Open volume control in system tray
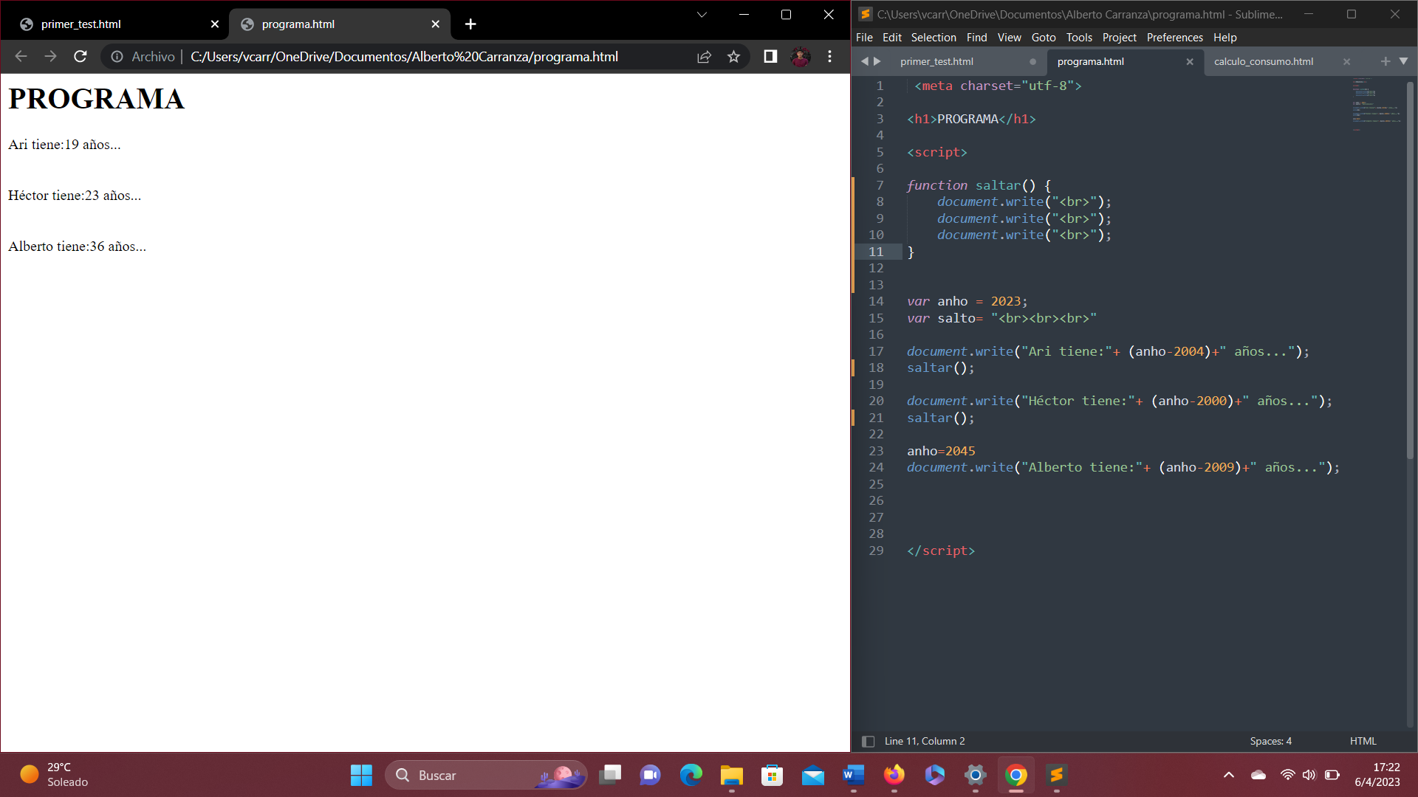The width and height of the screenshot is (1418, 797). tap(1309, 775)
